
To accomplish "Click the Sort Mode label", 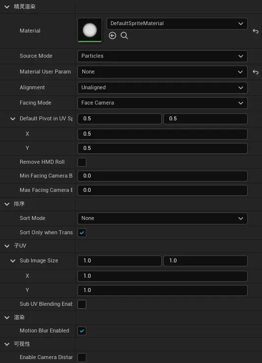I will (x=33, y=218).
